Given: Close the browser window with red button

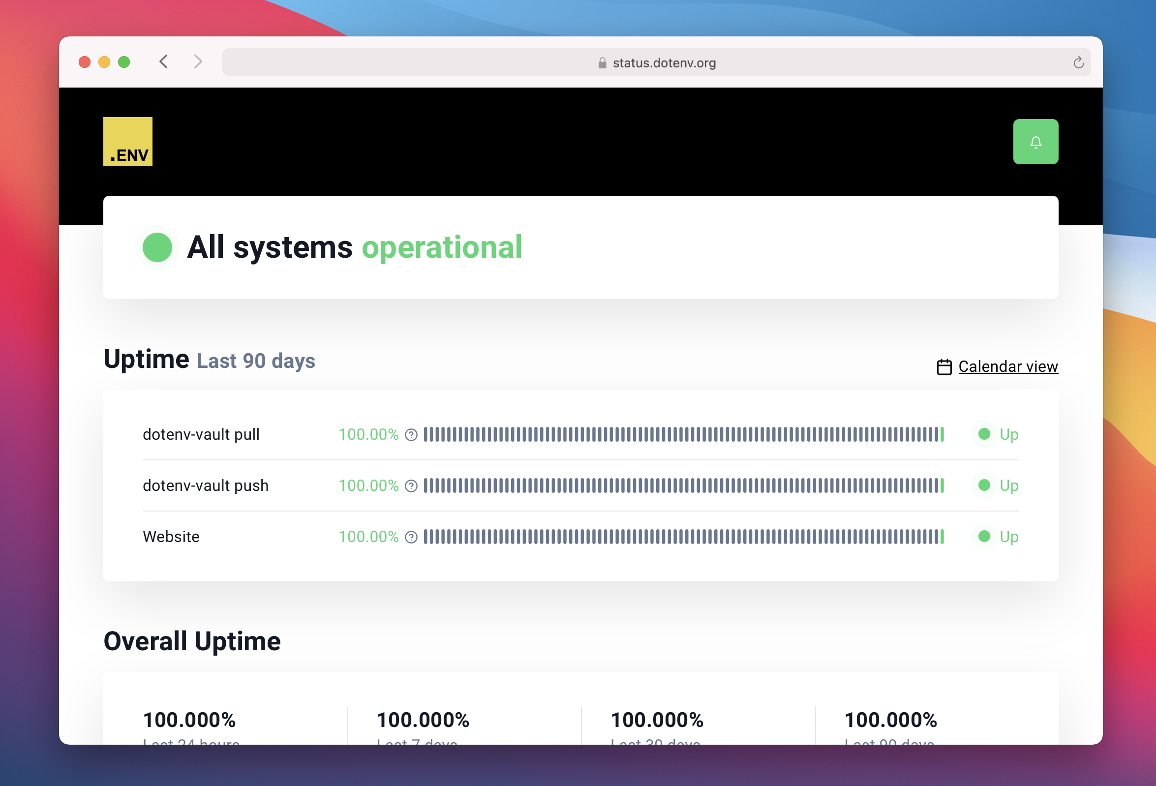Looking at the screenshot, I should [x=85, y=61].
